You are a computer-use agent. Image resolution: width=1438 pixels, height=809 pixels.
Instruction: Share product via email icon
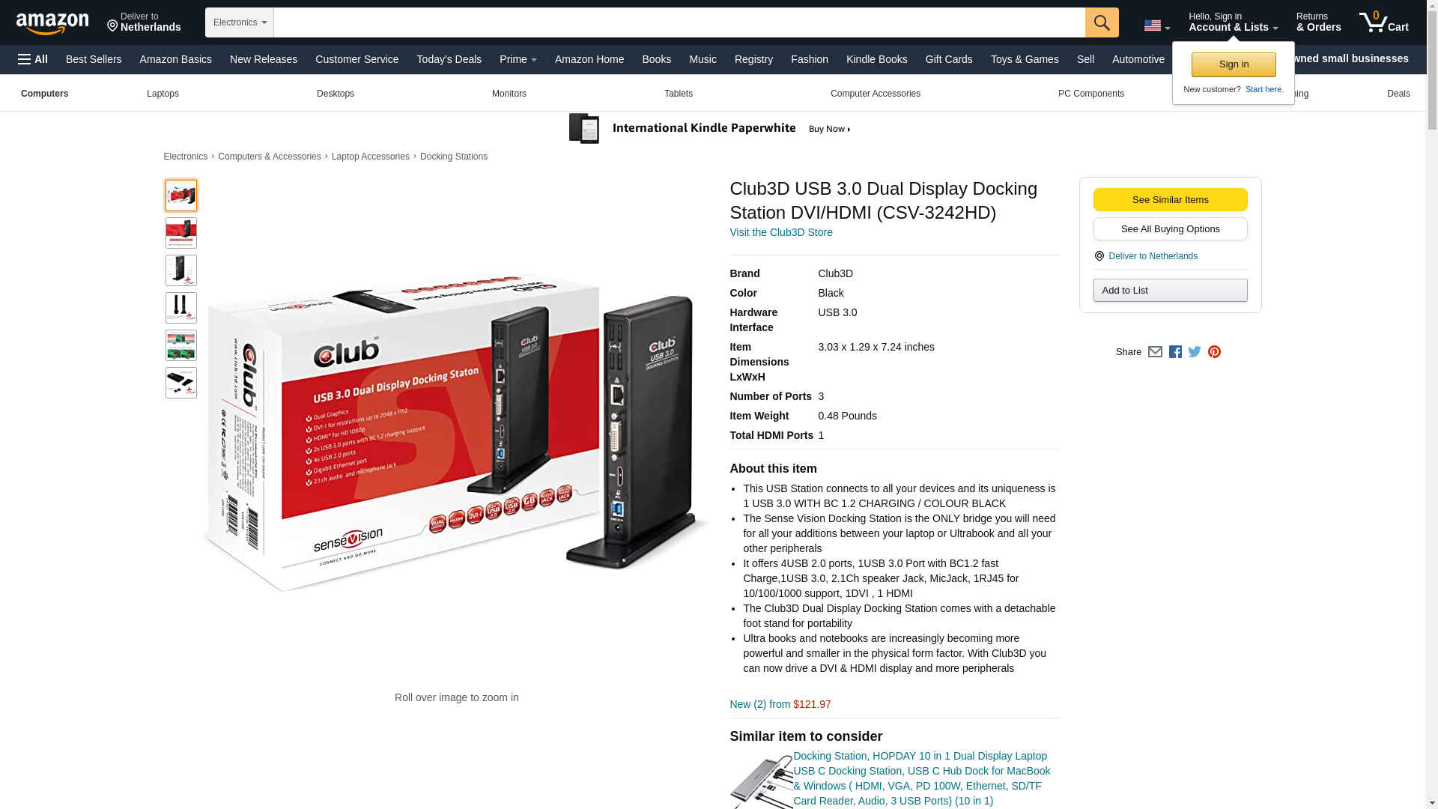pos(1155,352)
